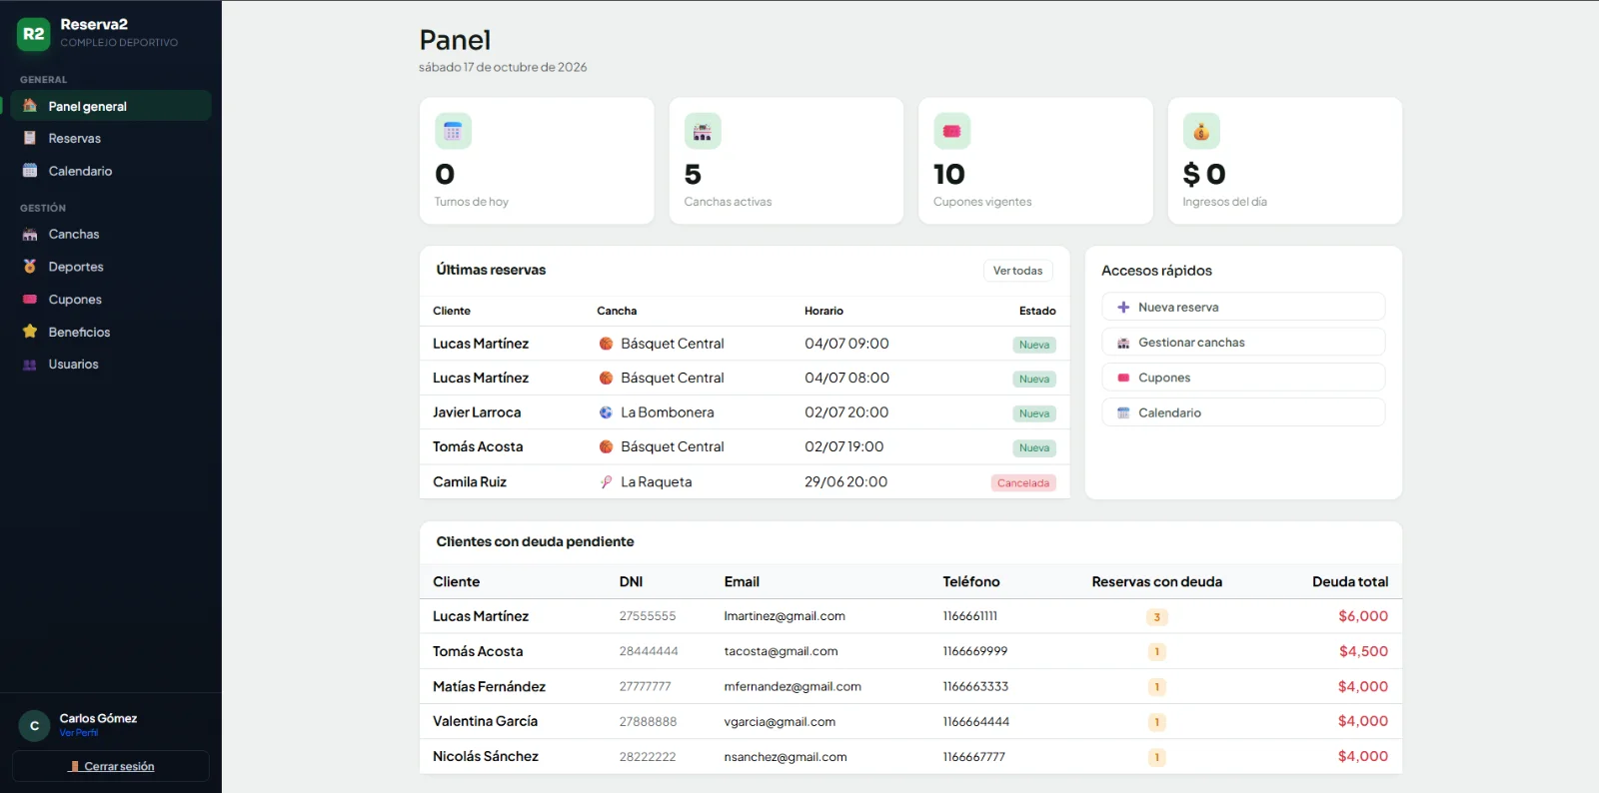Click the Canchas stadium icon in sidebar
The width and height of the screenshot is (1599, 793).
click(x=30, y=234)
